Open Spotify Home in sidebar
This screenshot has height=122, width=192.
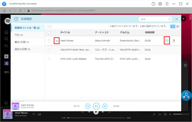click(6, 32)
